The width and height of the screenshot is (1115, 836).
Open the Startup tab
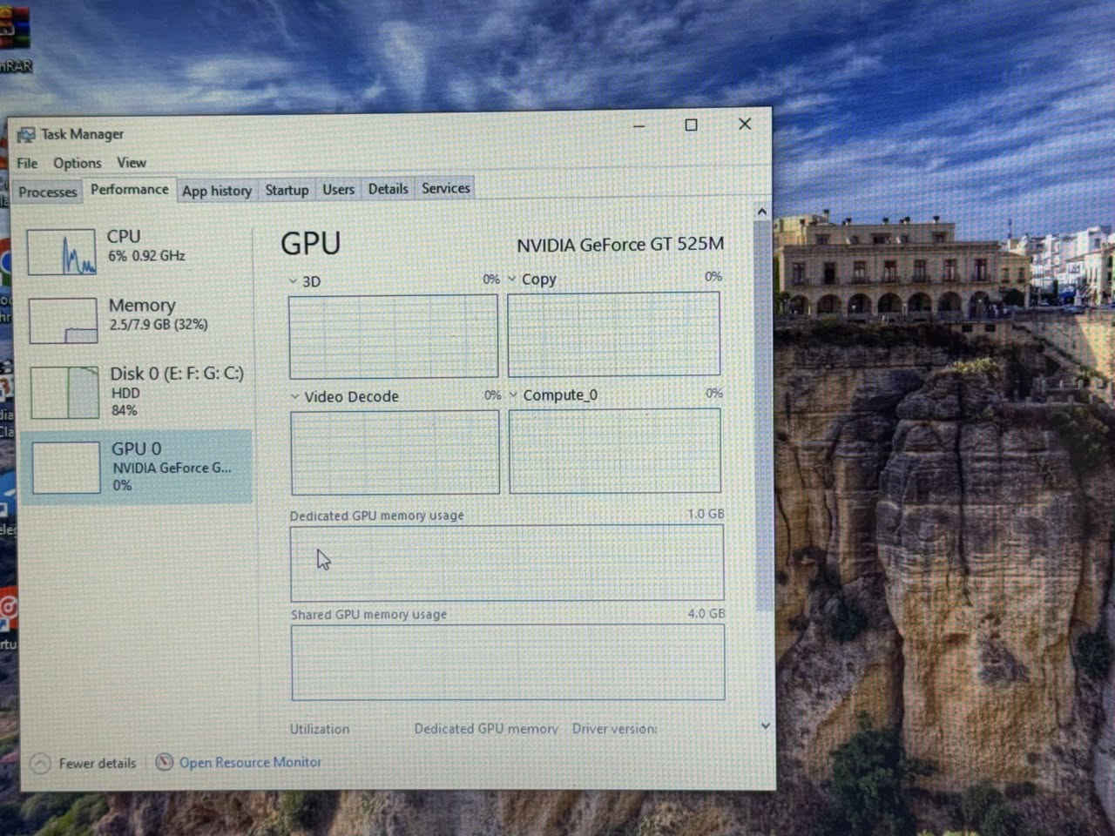point(287,190)
